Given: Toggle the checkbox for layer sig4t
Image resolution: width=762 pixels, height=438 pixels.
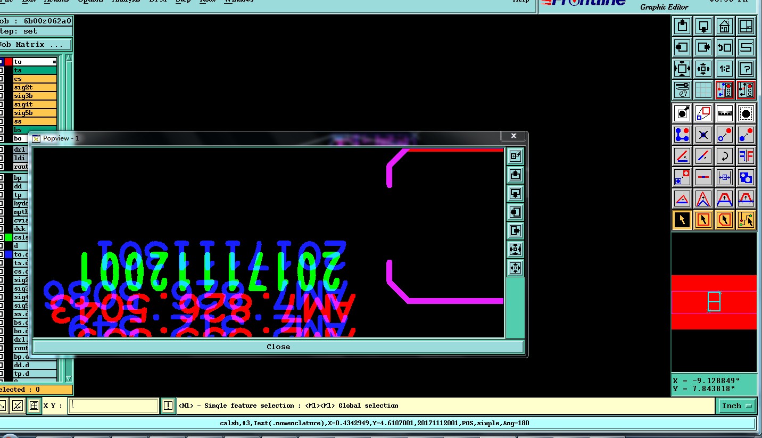Looking at the screenshot, I should 1,104.
